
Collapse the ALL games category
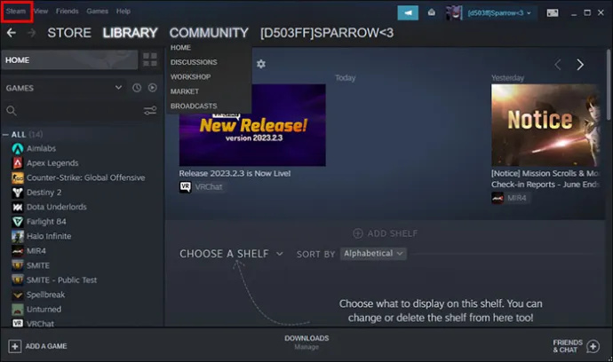tap(5, 135)
